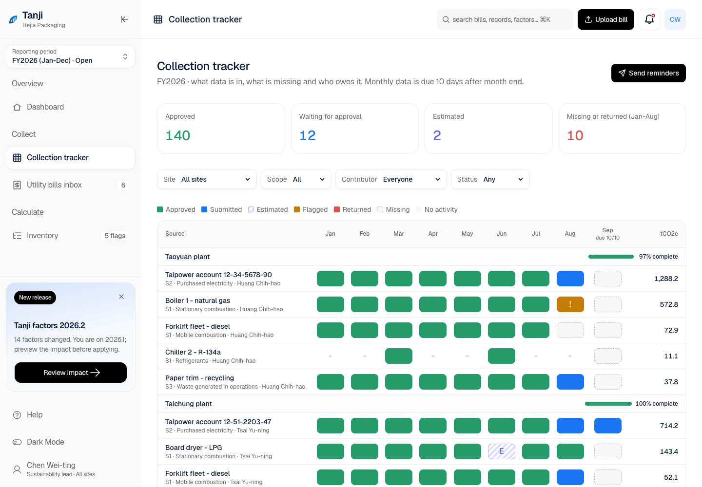
Task: Expand the Site filter dropdown
Action: (207, 179)
